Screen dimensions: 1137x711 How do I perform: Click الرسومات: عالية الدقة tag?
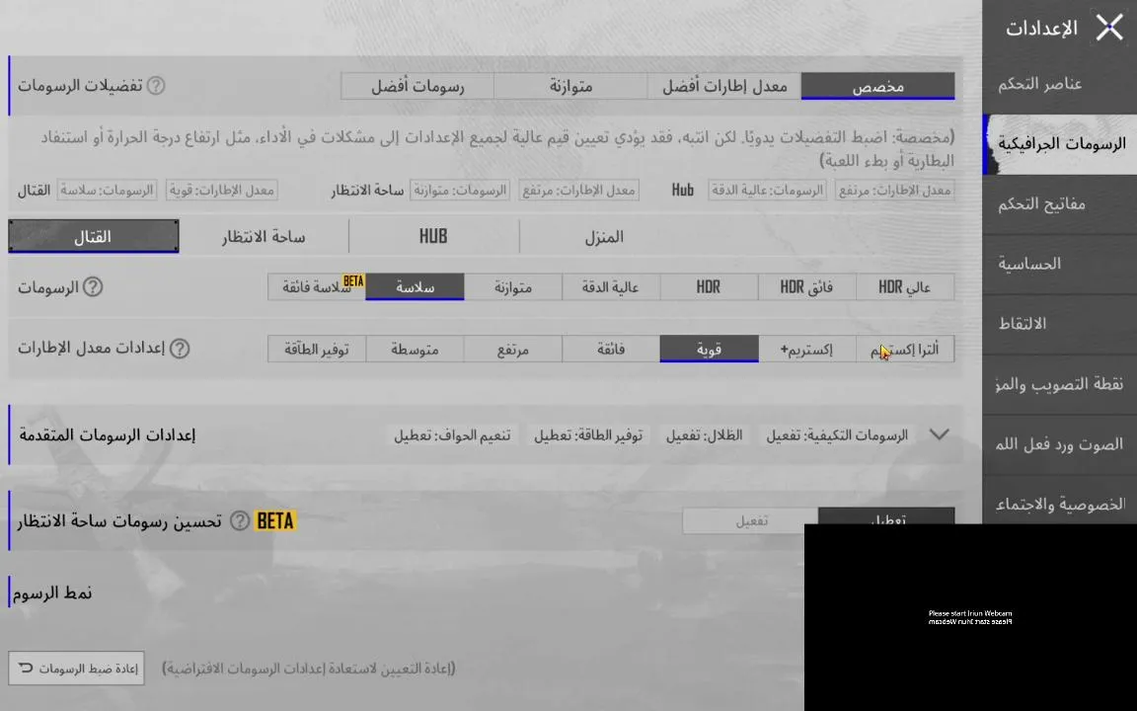[767, 190]
